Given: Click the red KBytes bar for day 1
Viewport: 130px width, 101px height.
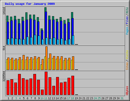Looking at the screenshot, I should pyautogui.click(x=8, y=88).
